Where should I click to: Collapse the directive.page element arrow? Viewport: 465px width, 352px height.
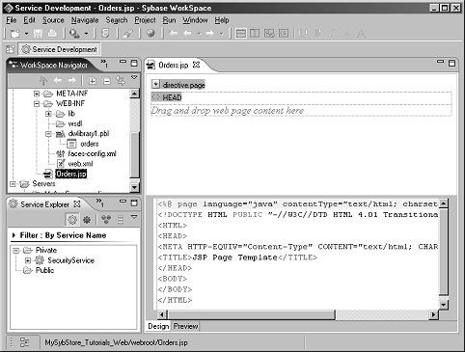pyautogui.click(x=155, y=85)
